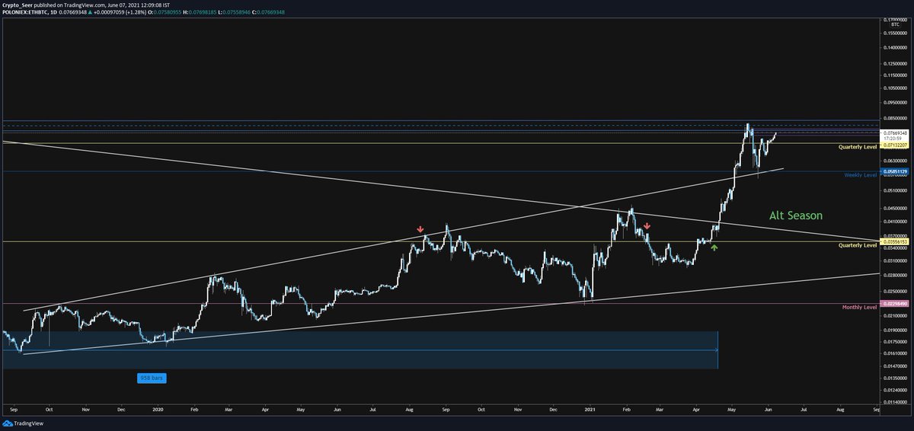Click the 0.01140000 price axis label
This screenshot has height=431, width=914.
[x=895, y=402]
